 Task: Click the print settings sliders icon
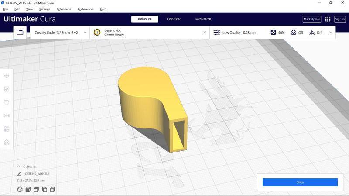pos(217,32)
